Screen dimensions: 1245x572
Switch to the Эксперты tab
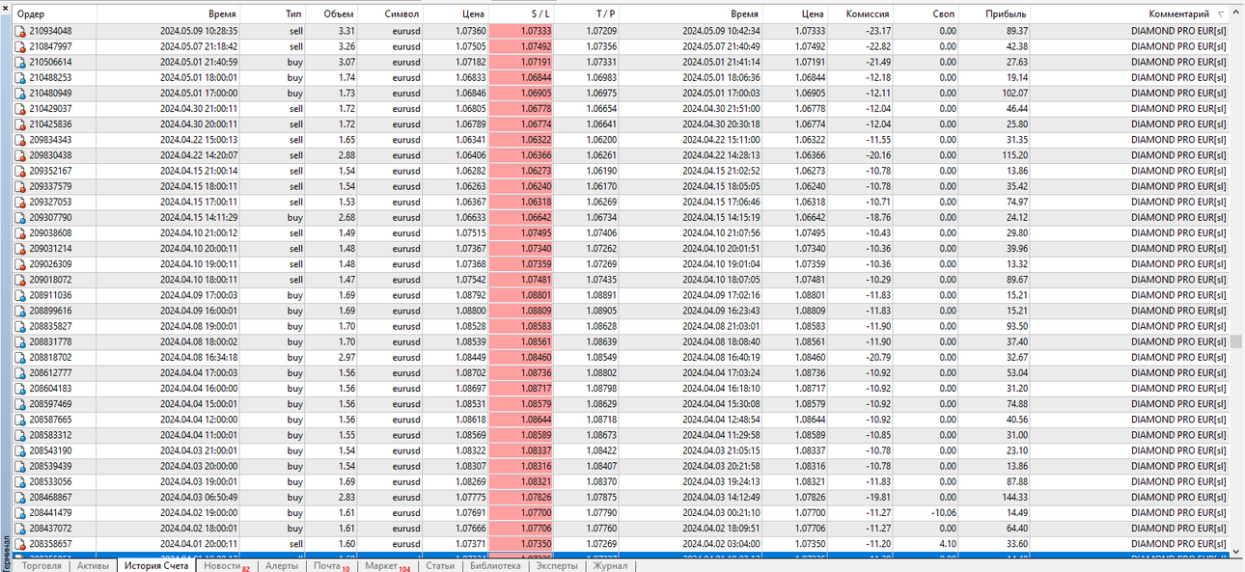pos(557,565)
